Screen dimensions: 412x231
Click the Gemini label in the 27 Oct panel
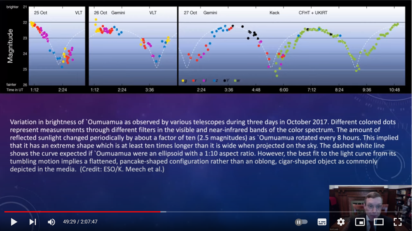(x=210, y=13)
